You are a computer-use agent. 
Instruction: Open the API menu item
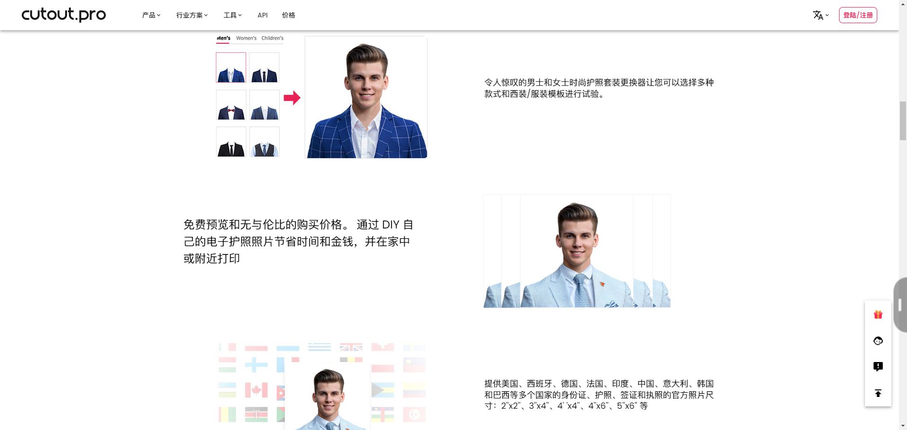(x=263, y=15)
